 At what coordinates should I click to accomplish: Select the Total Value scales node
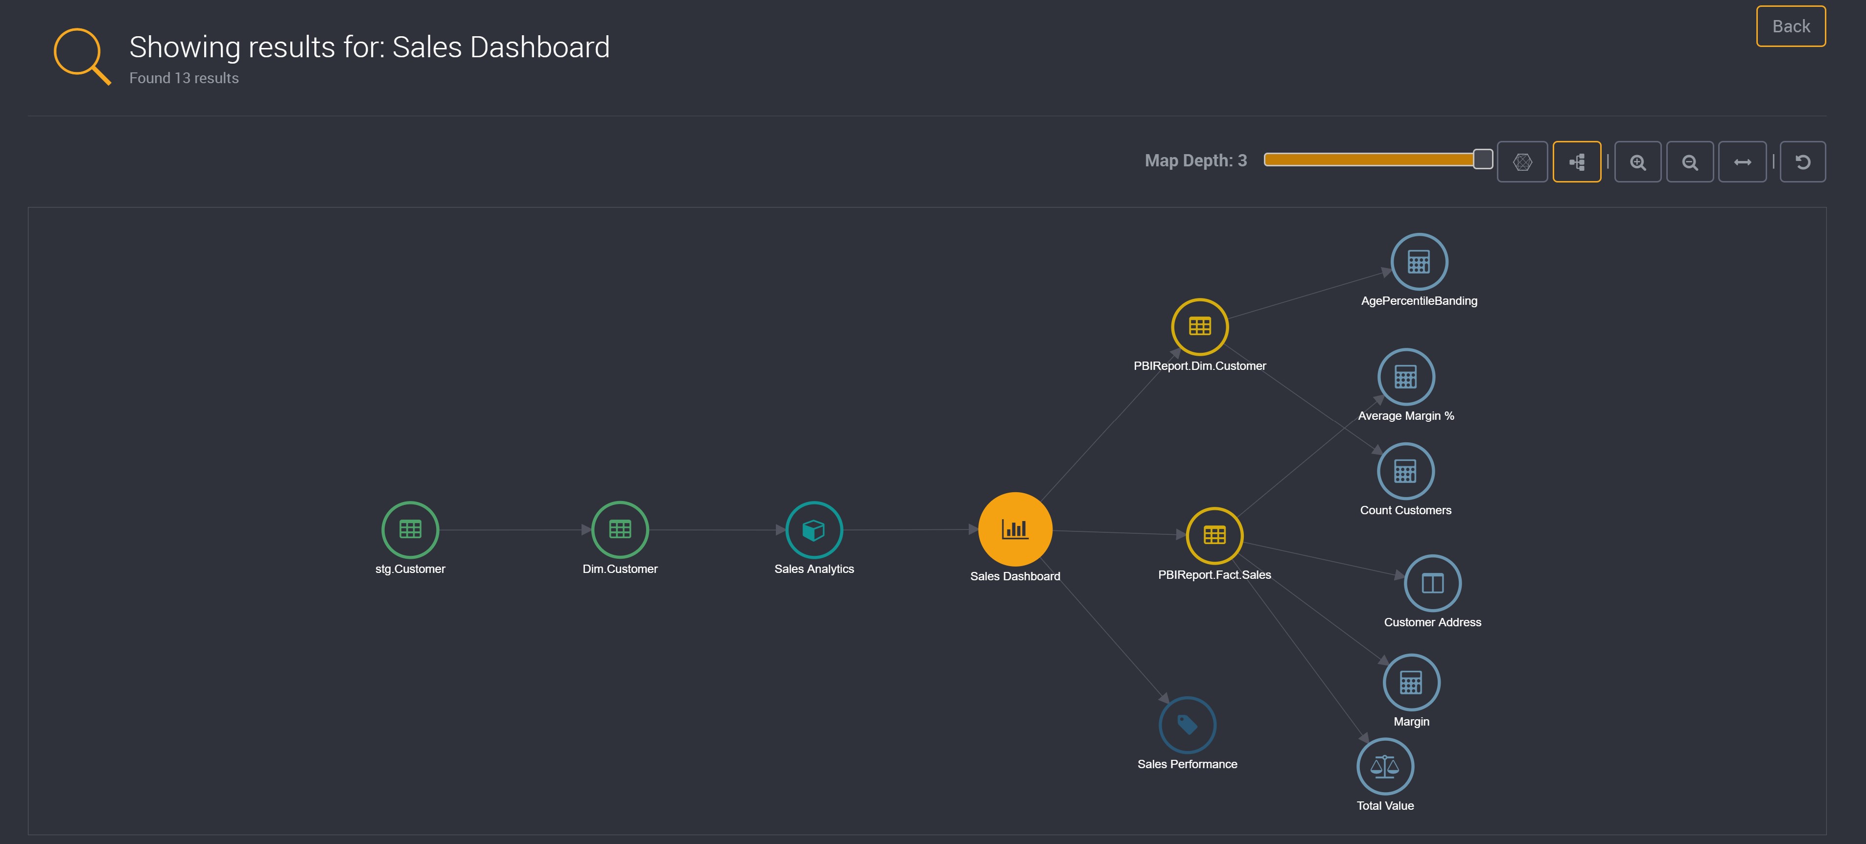(1385, 767)
